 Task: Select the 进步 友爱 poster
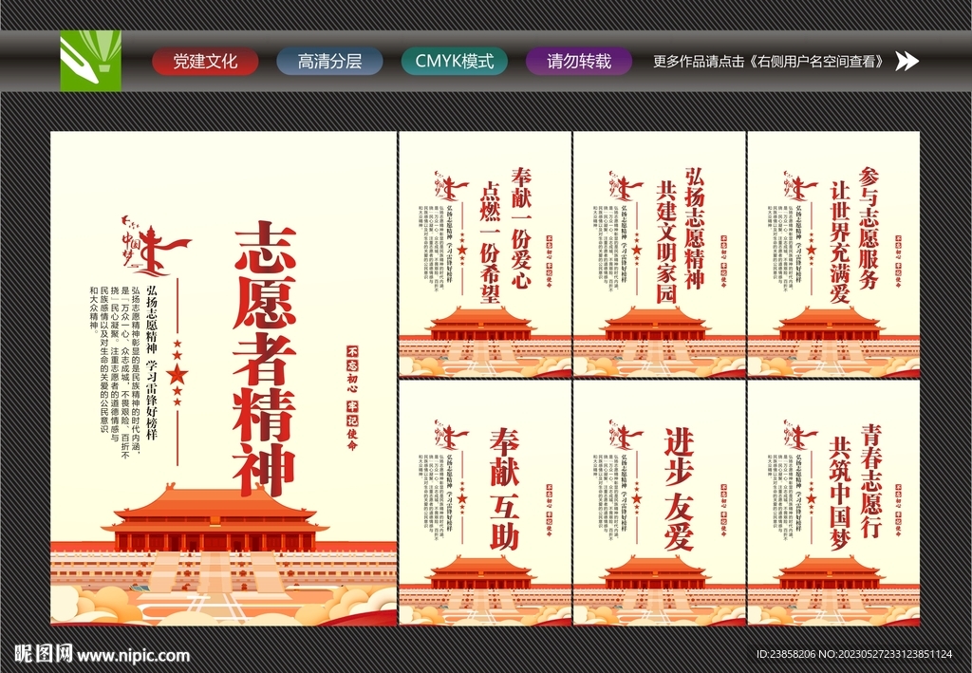(x=659, y=503)
